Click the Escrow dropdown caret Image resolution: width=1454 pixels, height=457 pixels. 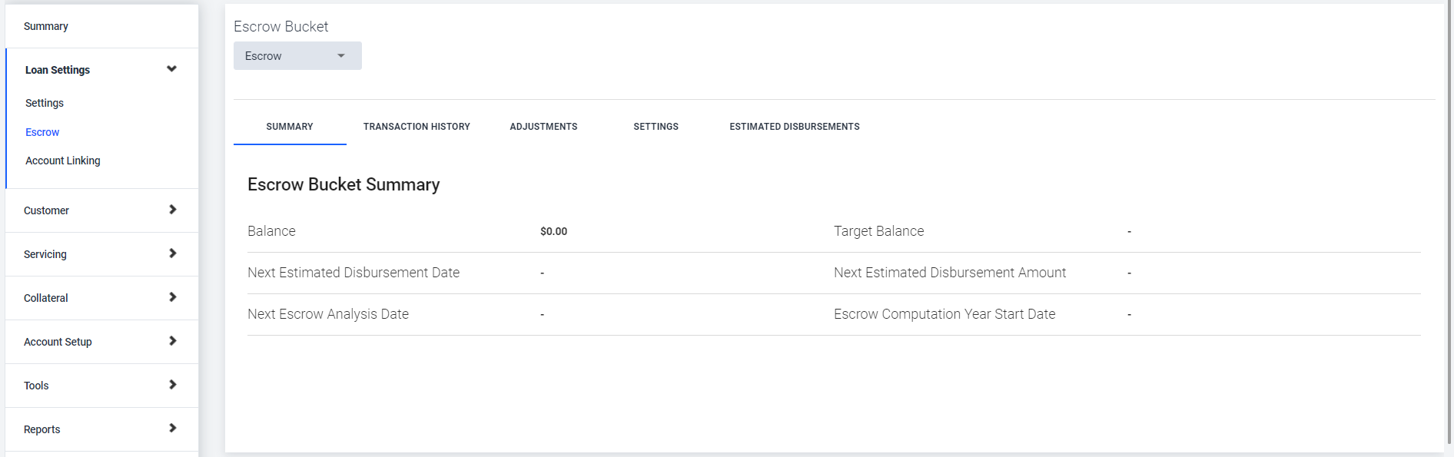pyautogui.click(x=341, y=56)
